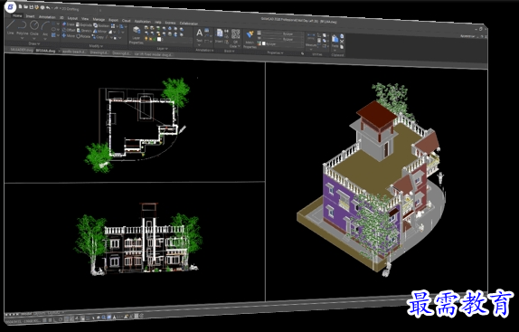Click the white layer color swatch
The width and height of the screenshot is (519, 332).
tap(158, 39)
